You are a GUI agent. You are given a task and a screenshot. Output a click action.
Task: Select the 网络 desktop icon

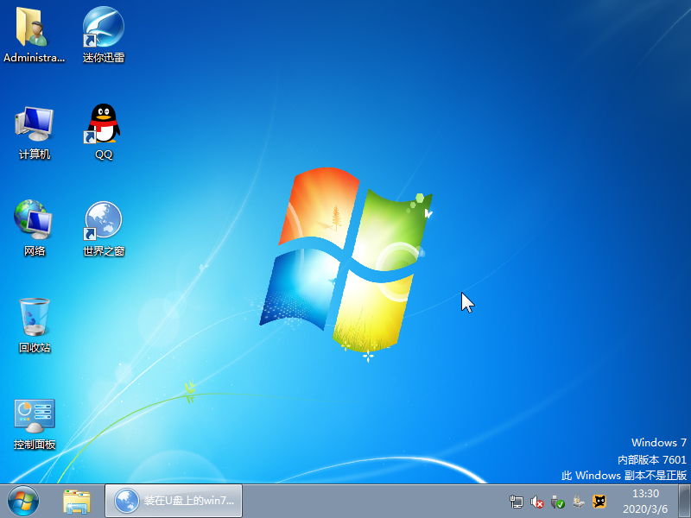(x=34, y=220)
